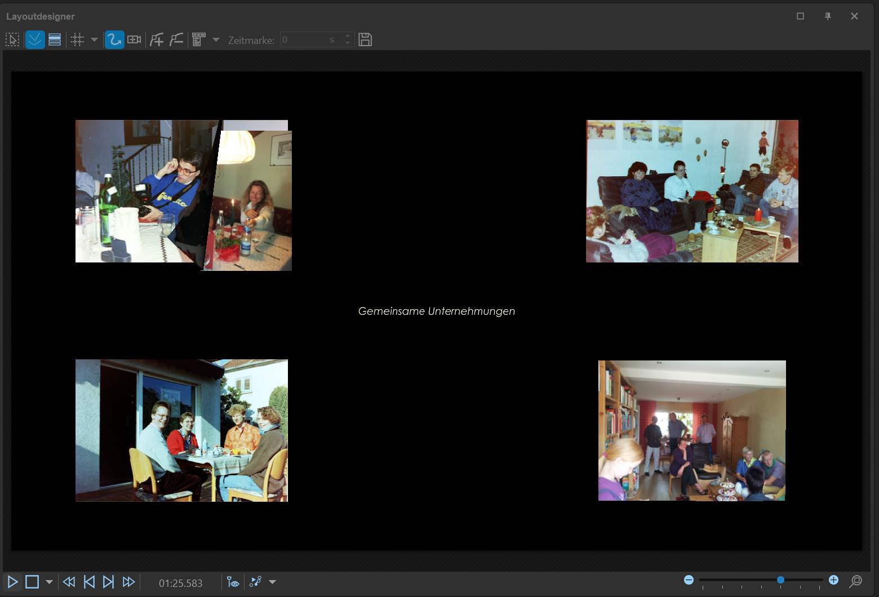Toggle the grid display icon
Screen dimensions: 879x597
click(77, 39)
